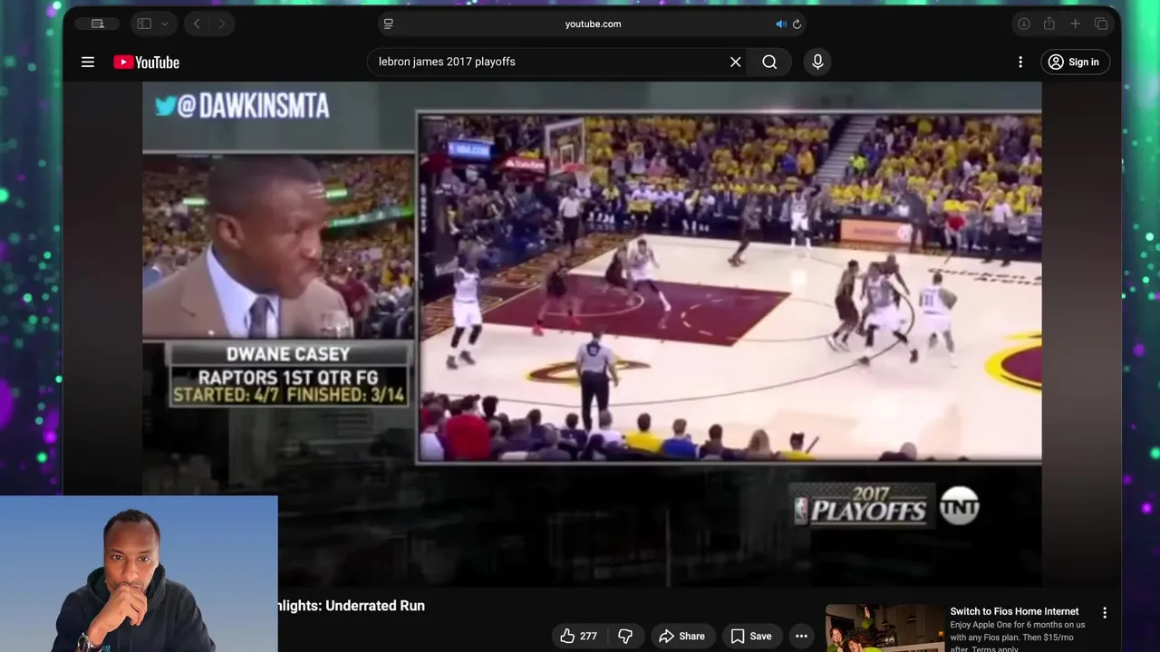The width and height of the screenshot is (1160, 652).
Task: Open the Safari share menu
Action: 1049,24
